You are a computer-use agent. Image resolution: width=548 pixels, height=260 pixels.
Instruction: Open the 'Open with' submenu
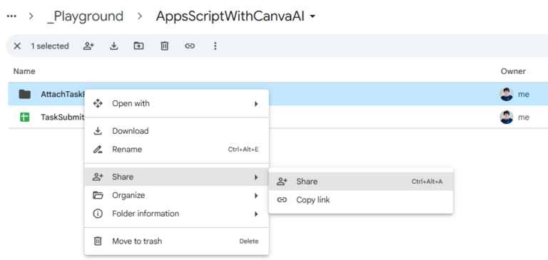176,104
